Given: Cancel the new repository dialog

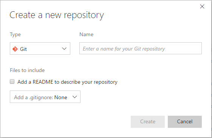Looking at the screenshot, I should coord(185,122).
